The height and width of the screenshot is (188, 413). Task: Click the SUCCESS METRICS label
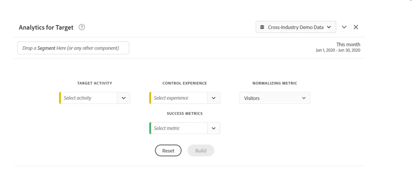185,113
